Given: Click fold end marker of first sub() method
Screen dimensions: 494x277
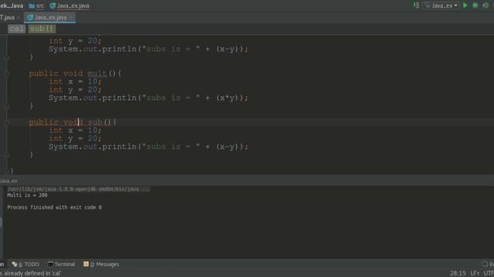Looking at the screenshot, I should point(7,58).
